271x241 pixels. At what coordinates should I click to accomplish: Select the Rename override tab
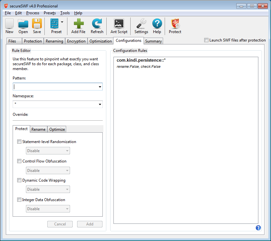coord(39,129)
